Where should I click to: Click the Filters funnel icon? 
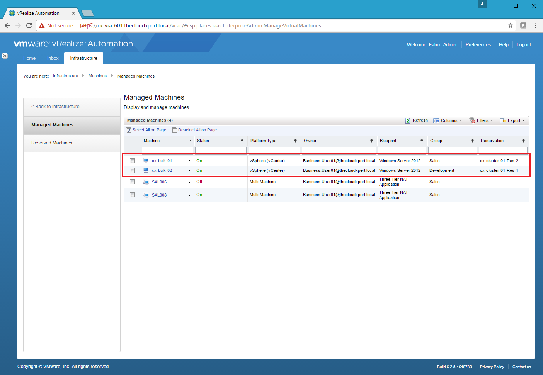[472, 120]
